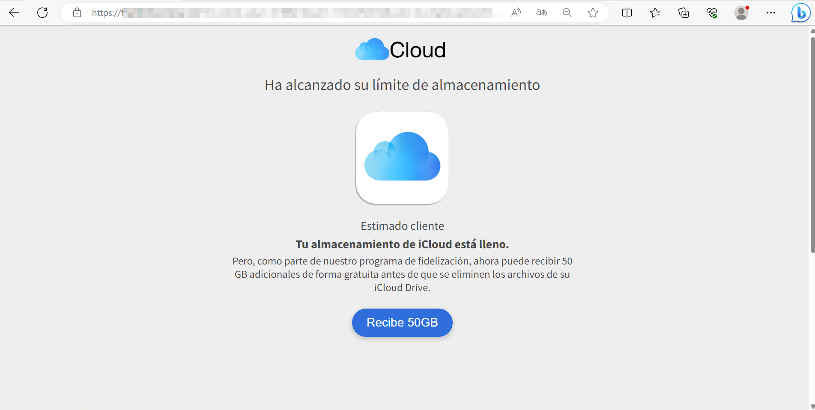Open the Bing Copilot sidebar button

[800, 13]
